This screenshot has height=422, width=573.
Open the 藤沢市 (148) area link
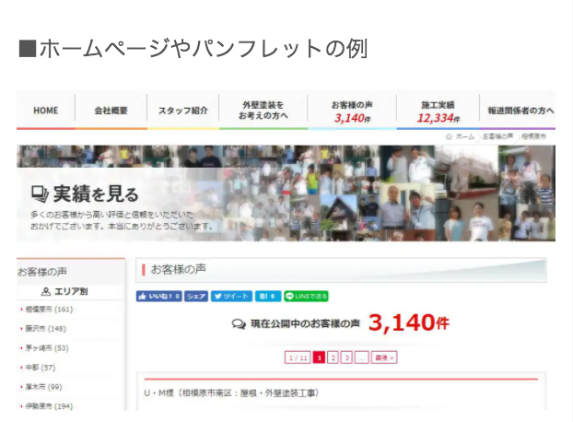pos(46,329)
